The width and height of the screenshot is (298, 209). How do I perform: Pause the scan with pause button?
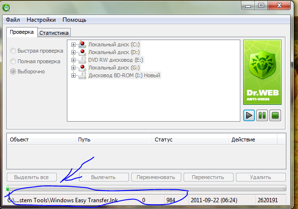(x=262, y=115)
